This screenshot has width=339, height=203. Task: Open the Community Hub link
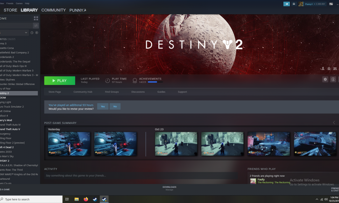[x=83, y=92]
